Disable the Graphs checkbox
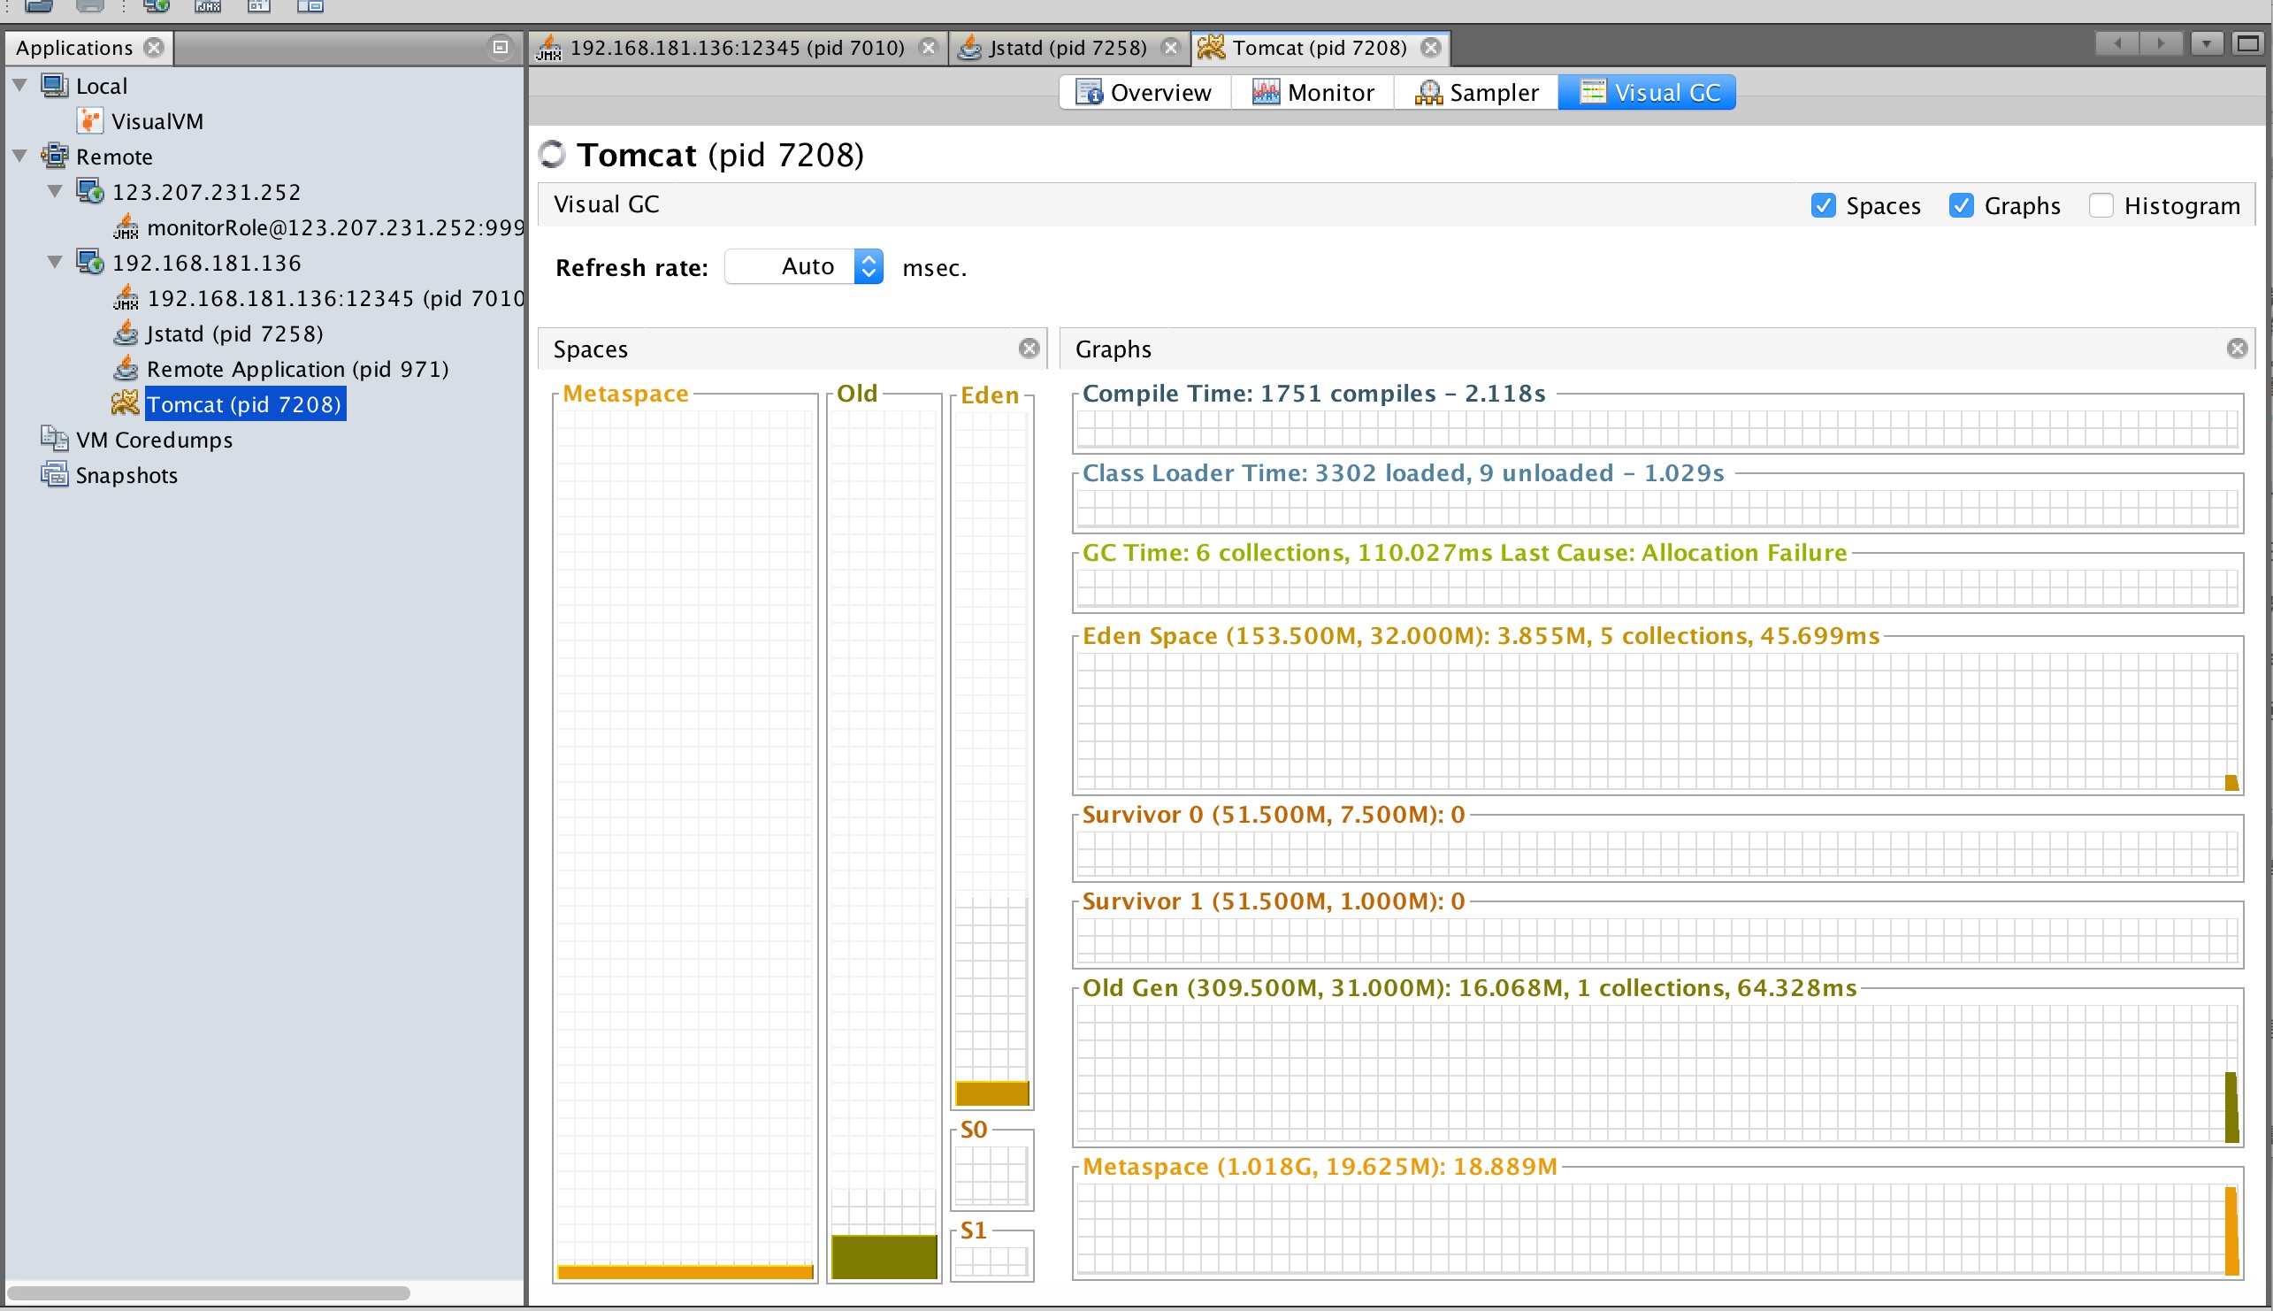This screenshot has width=2273, height=1311. click(x=1961, y=205)
